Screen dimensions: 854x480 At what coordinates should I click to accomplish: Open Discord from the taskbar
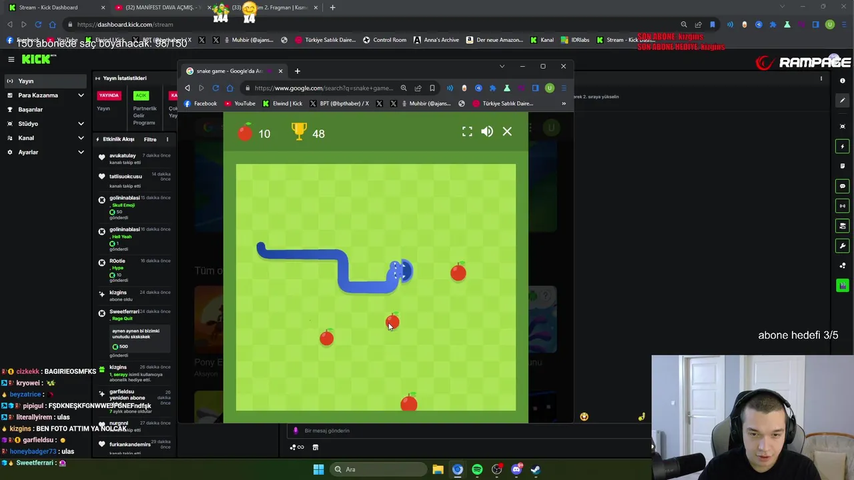(x=516, y=469)
